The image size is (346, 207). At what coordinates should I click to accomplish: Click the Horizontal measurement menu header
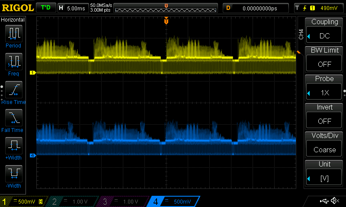click(13, 20)
